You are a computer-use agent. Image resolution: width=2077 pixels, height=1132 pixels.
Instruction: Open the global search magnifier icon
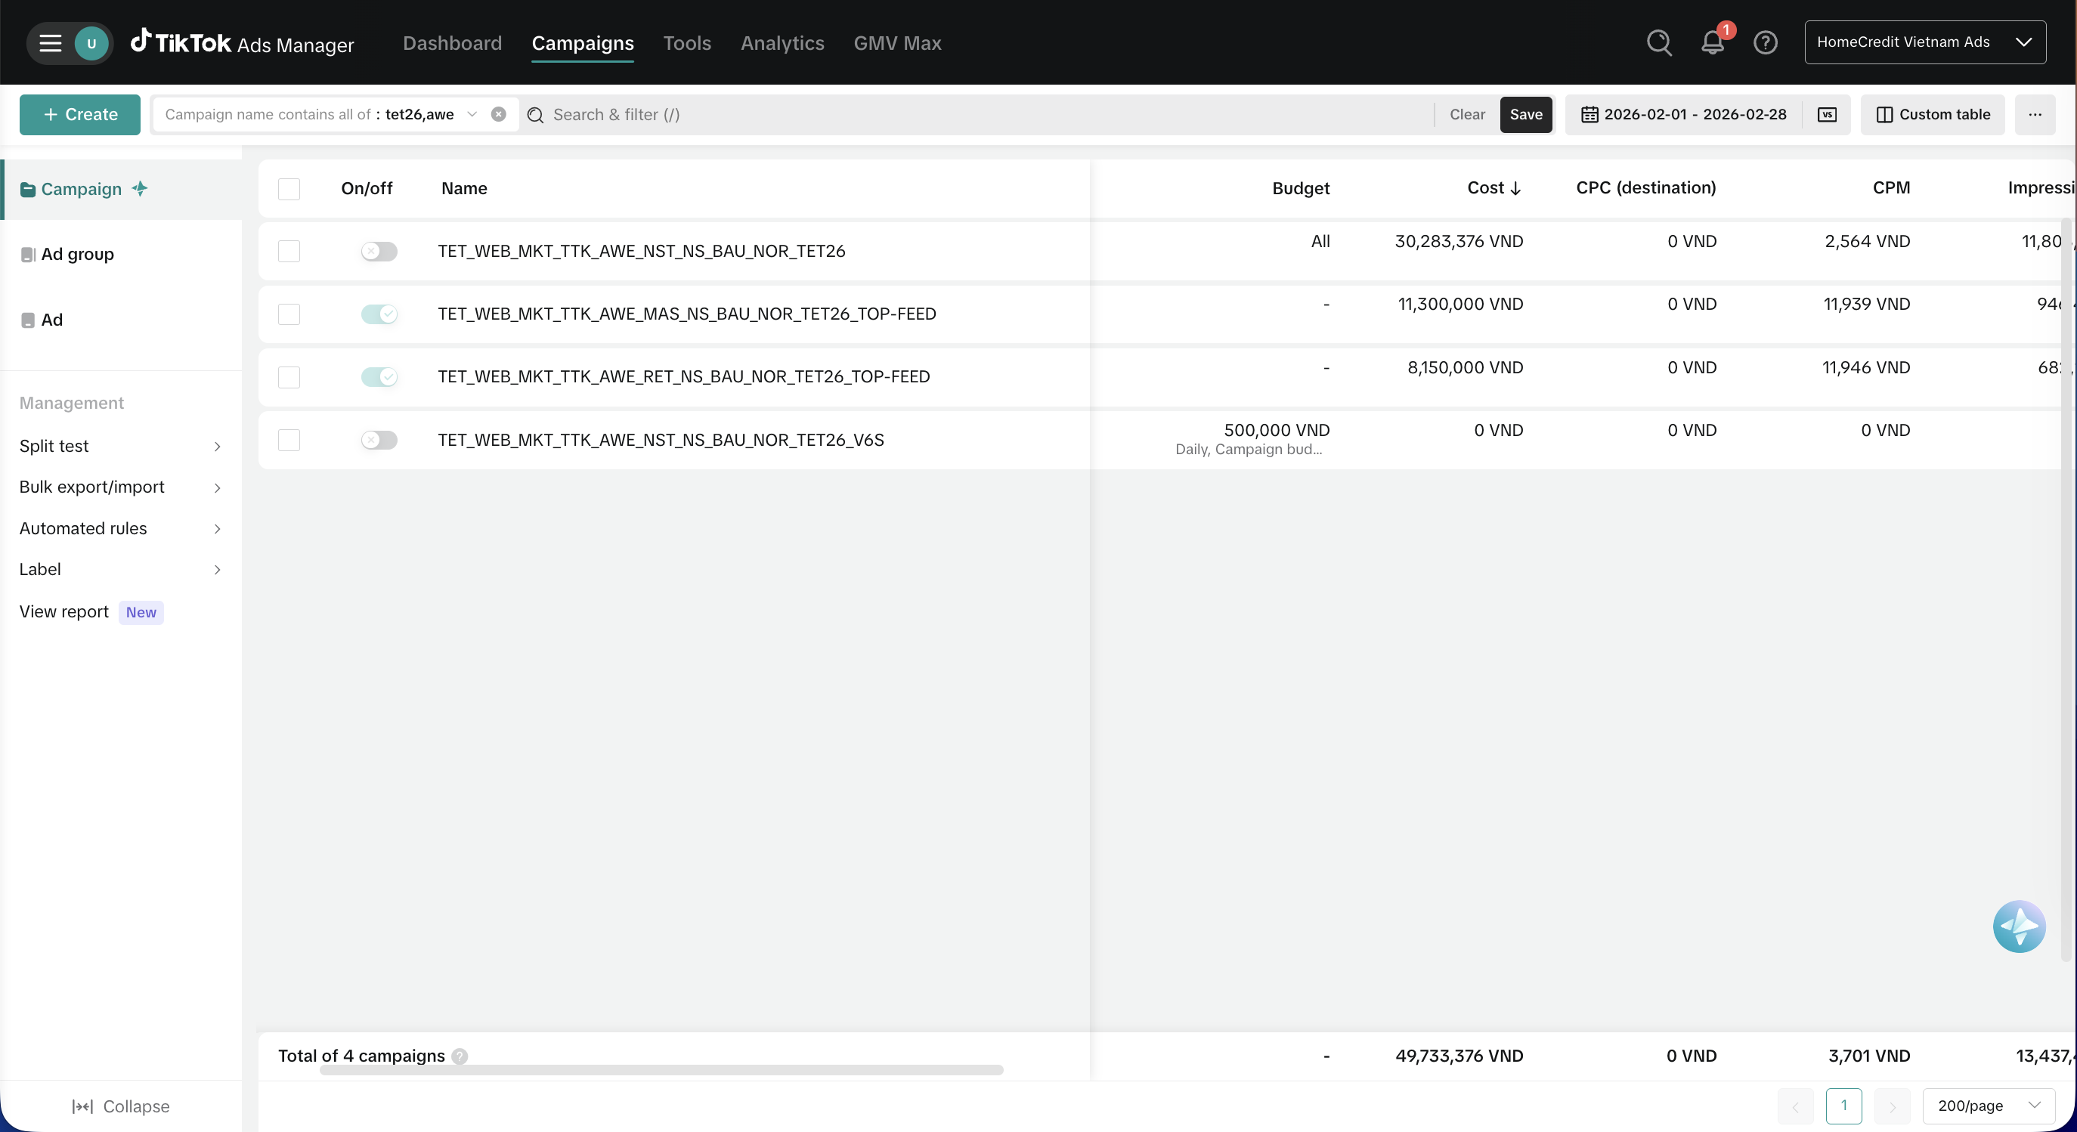click(1658, 43)
